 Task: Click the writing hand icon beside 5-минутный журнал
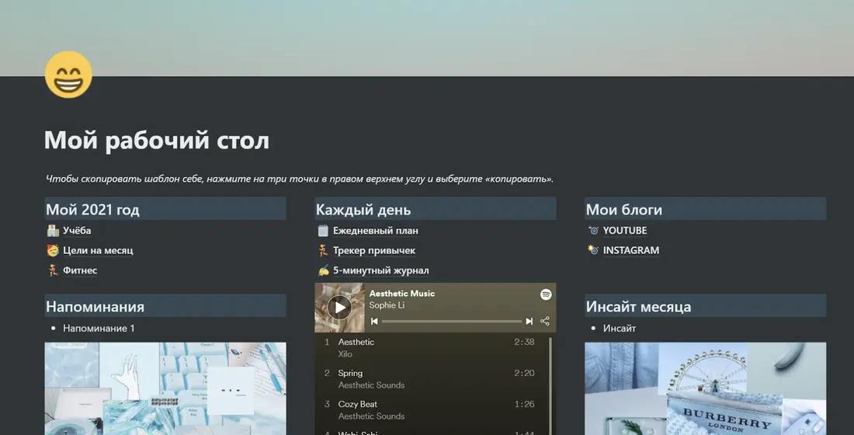point(323,270)
